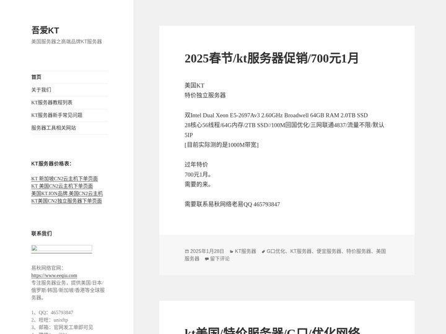Open KT美国CN2独立服务器下单页面 link
Screen dimensions: 446x334
coord(66,201)
